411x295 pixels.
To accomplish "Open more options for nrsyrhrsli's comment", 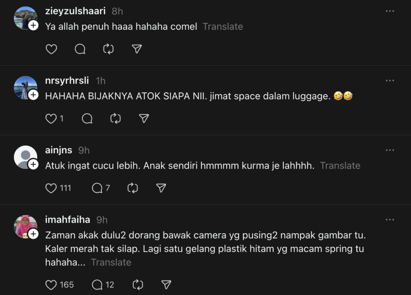I will pos(390,81).
